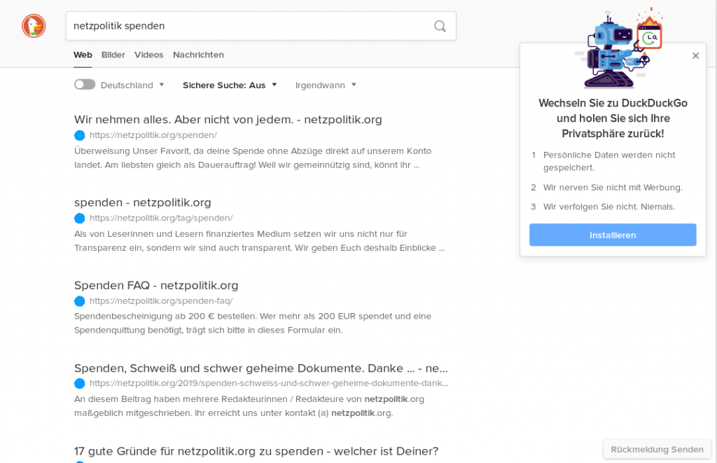Click 'Wir verfolgen Sie nicht. Niemals.' text
This screenshot has height=463, width=717.
point(609,207)
